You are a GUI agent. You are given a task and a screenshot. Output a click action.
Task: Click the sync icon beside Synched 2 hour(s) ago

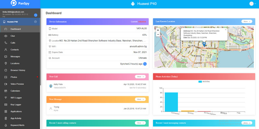point(145,64)
